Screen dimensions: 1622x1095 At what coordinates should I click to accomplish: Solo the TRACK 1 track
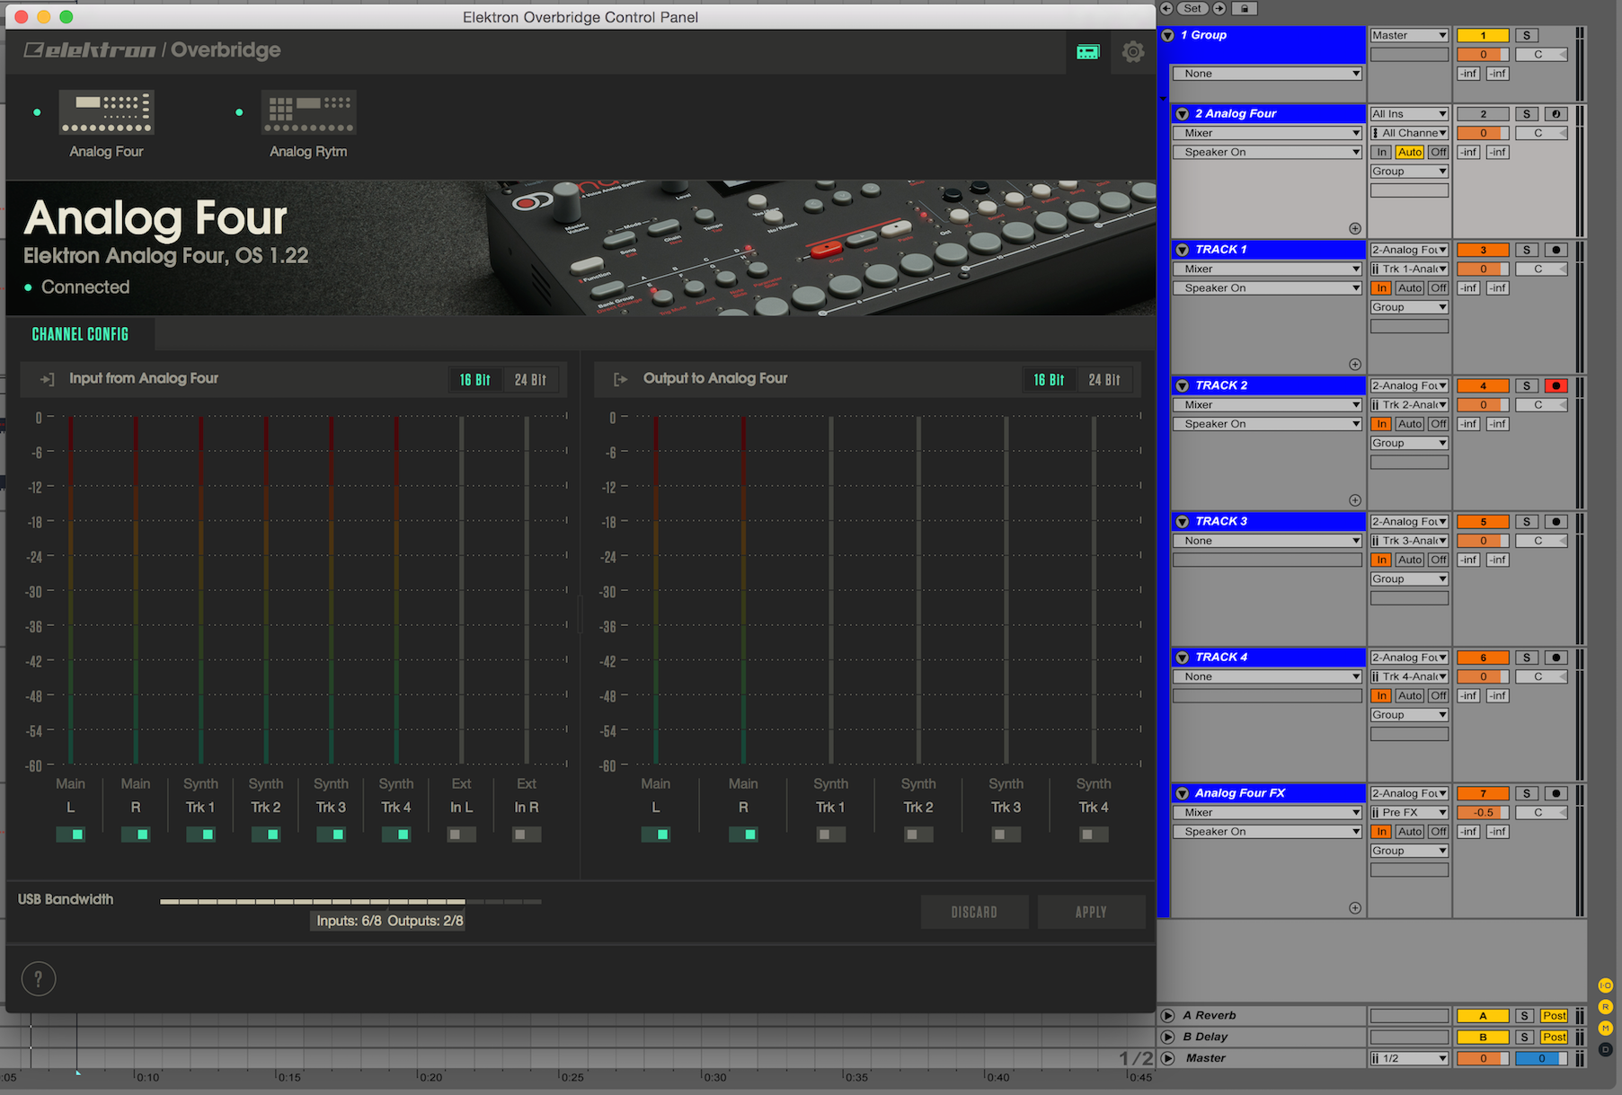click(1527, 250)
